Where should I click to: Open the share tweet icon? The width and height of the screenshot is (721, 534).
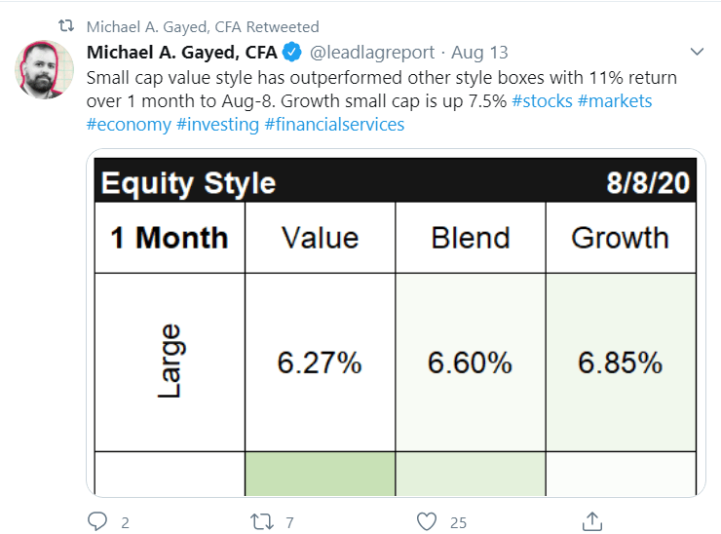point(591,521)
